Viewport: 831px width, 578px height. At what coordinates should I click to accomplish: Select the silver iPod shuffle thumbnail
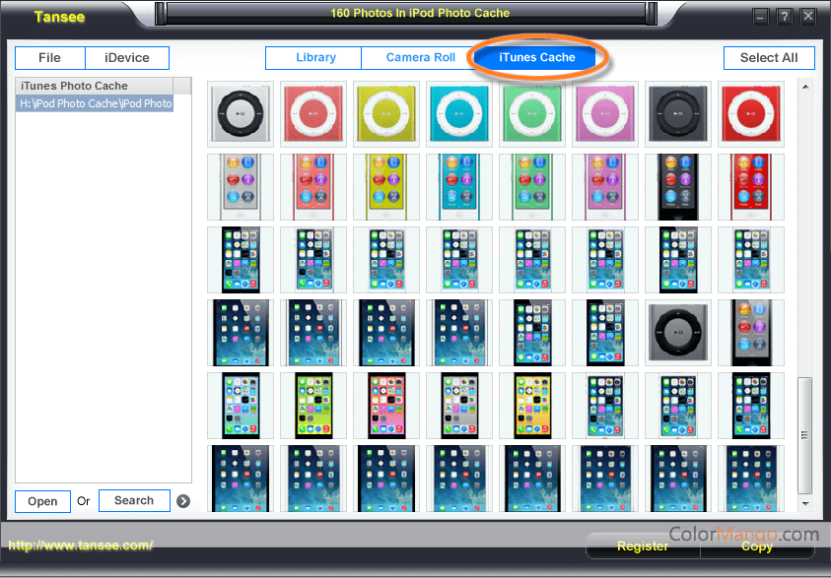point(241,115)
